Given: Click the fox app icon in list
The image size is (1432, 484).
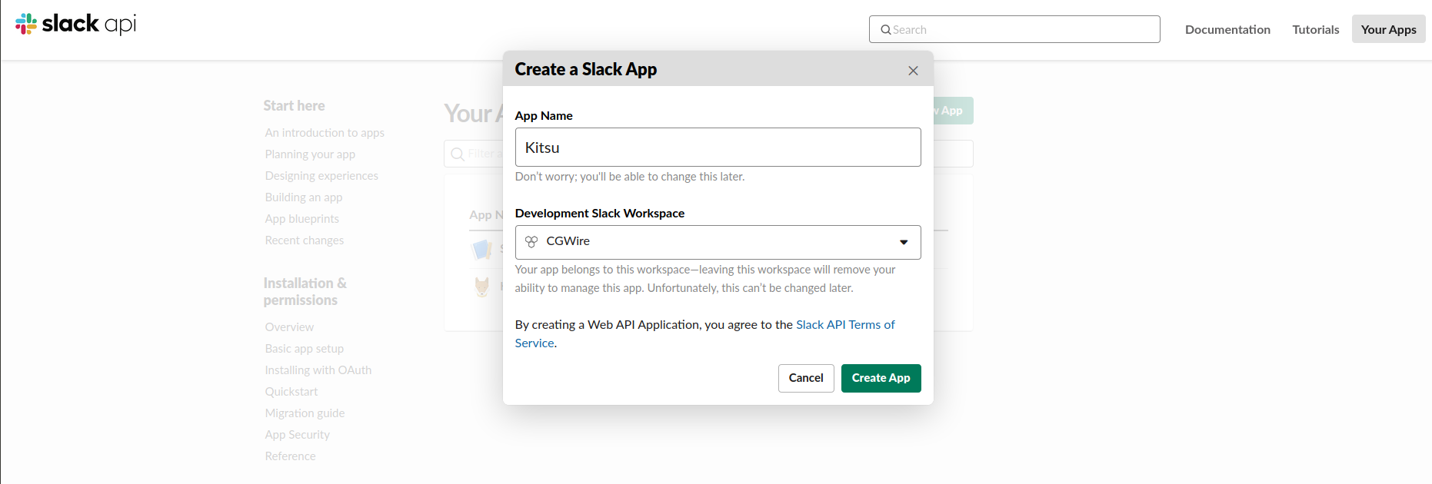Looking at the screenshot, I should tap(482, 287).
